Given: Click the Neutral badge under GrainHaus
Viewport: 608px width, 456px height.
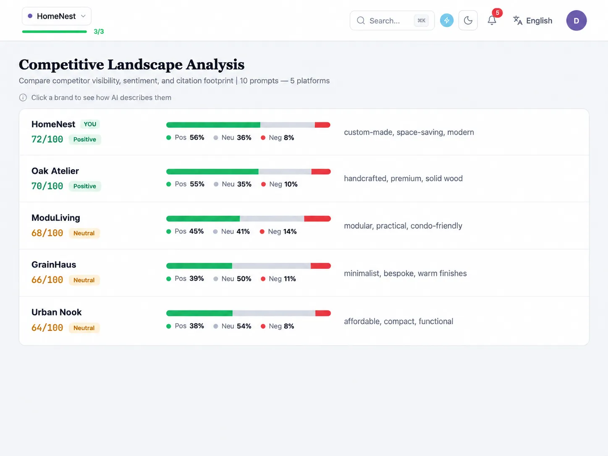Looking at the screenshot, I should 84,280.
